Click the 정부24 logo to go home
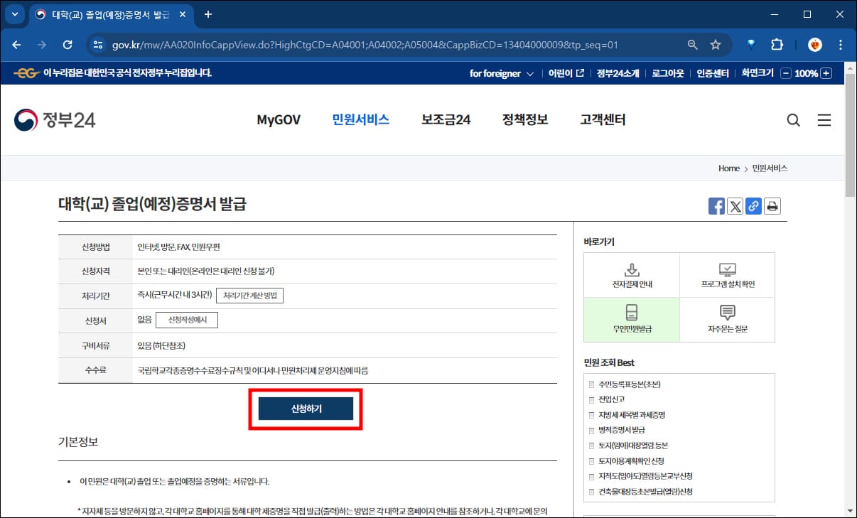The width and height of the screenshot is (857, 518). click(55, 119)
